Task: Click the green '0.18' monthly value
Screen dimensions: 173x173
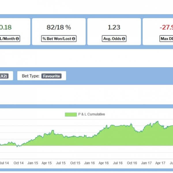Action: pos(6,27)
